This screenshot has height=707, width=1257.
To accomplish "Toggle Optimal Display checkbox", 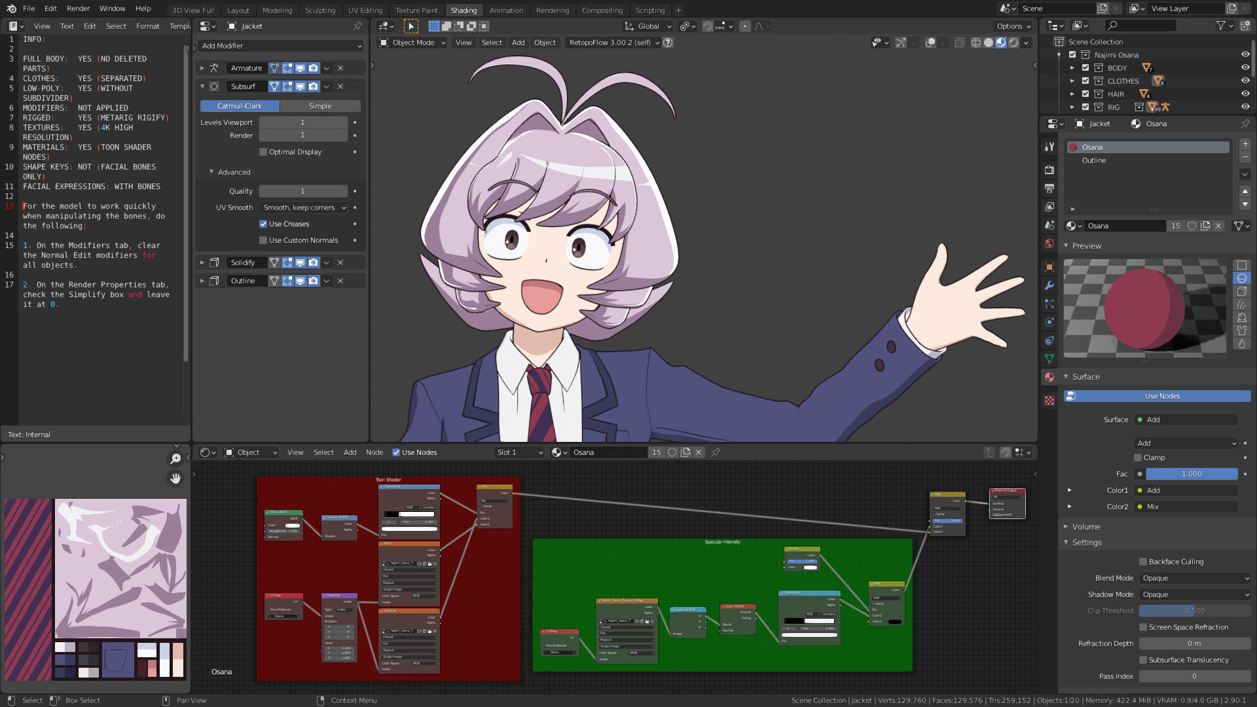I will [x=263, y=152].
